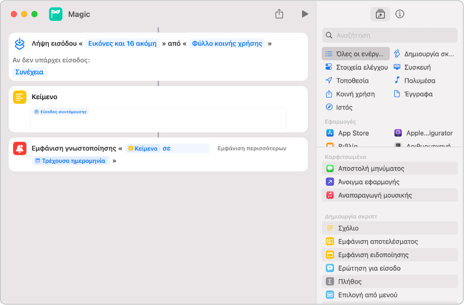The height and width of the screenshot is (305, 464).
Task: Add Σχόλιο action
Action: click(390, 228)
